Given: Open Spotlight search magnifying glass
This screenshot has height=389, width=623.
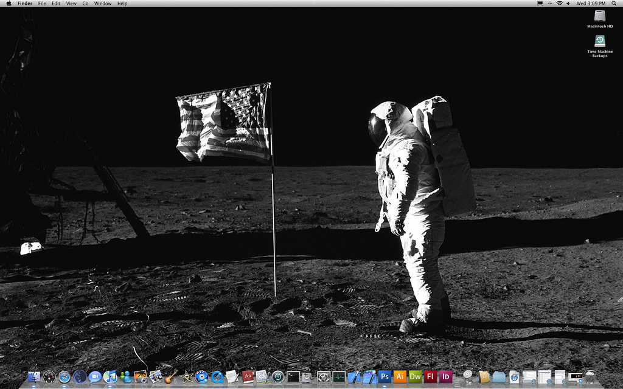Looking at the screenshot, I should [614, 4].
